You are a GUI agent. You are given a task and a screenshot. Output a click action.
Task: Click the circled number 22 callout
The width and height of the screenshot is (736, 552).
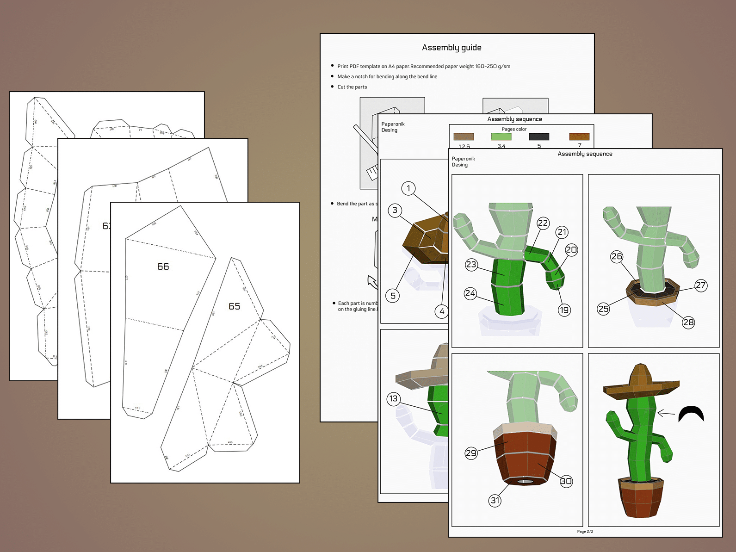(x=543, y=223)
